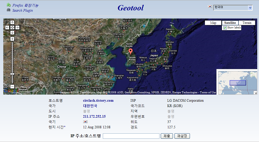Click the zoom slider handle
This screenshot has height=142, width=259.
tap(12, 74)
